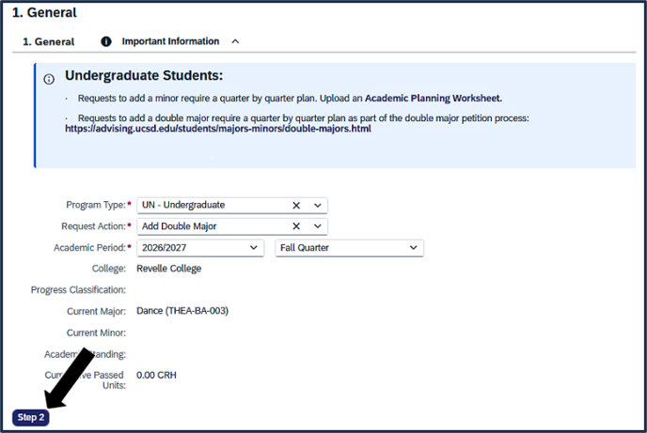Viewport: 647px width, 433px height.
Task: Clear the Request Action selection with X
Action: click(296, 226)
